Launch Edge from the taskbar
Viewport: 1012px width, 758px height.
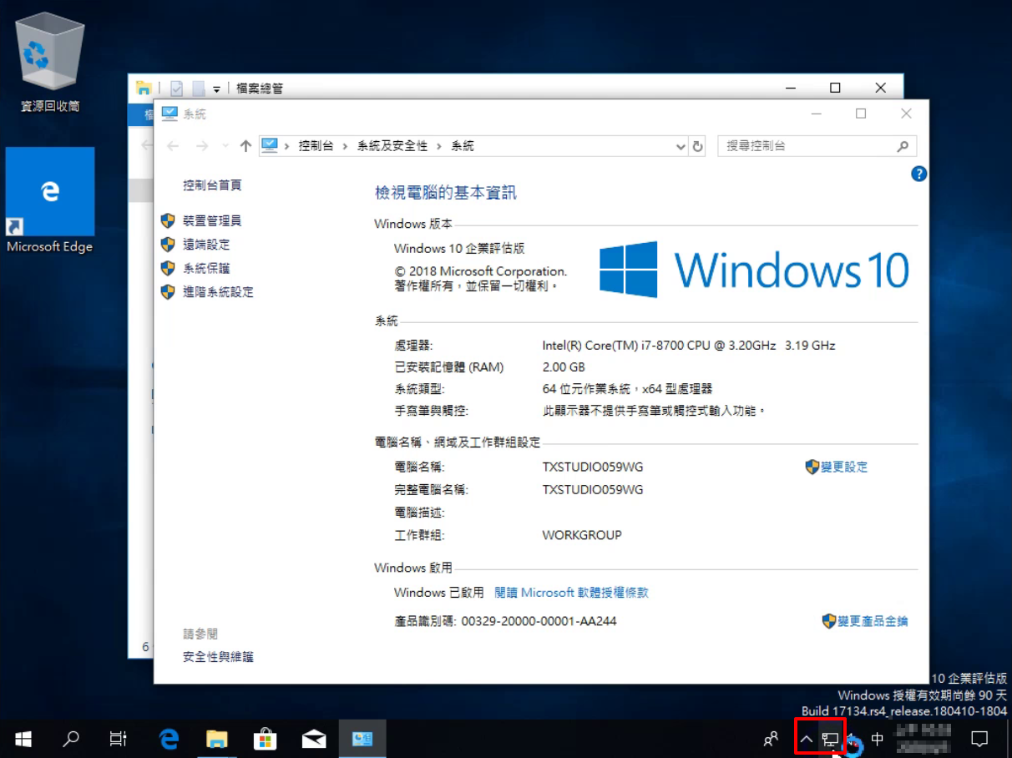(170, 739)
